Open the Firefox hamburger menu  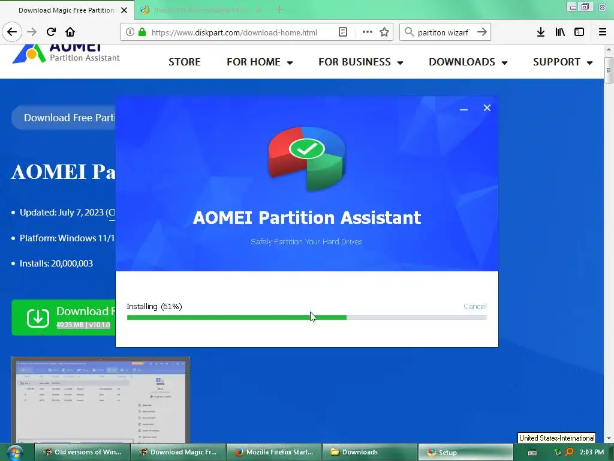pyautogui.click(x=603, y=32)
